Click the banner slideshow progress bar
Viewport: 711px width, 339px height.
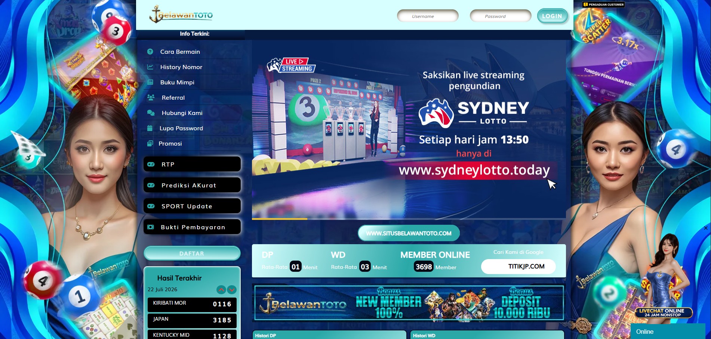click(x=409, y=219)
